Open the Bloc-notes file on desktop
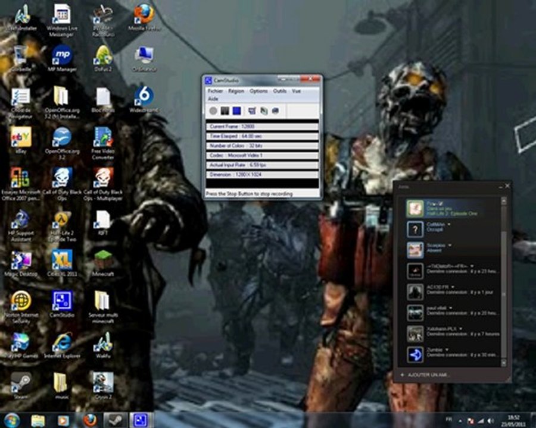This screenshot has height=428, width=536. point(103,99)
